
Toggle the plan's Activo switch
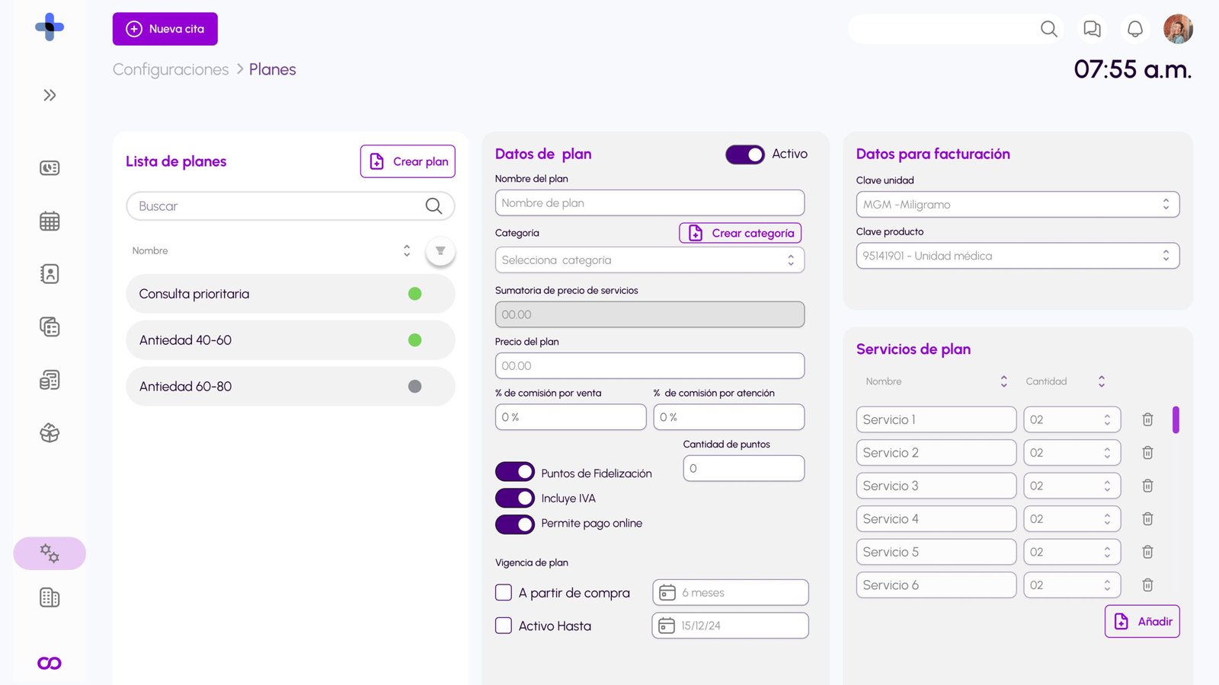click(x=744, y=154)
